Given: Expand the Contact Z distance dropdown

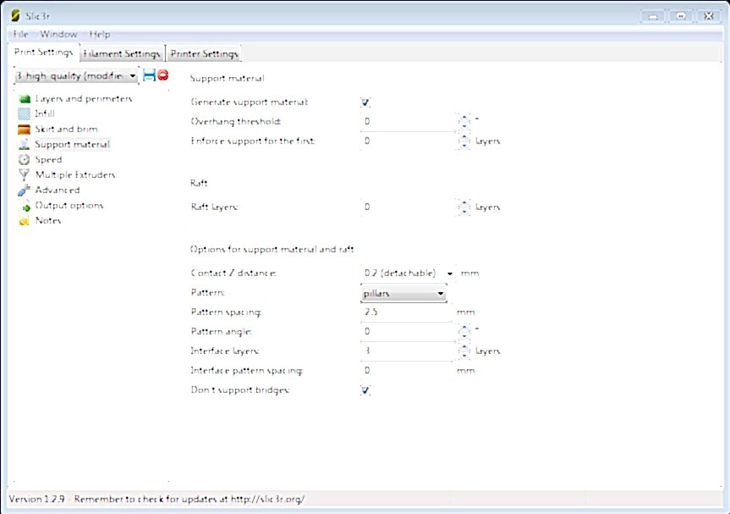Looking at the screenshot, I should click(x=450, y=274).
